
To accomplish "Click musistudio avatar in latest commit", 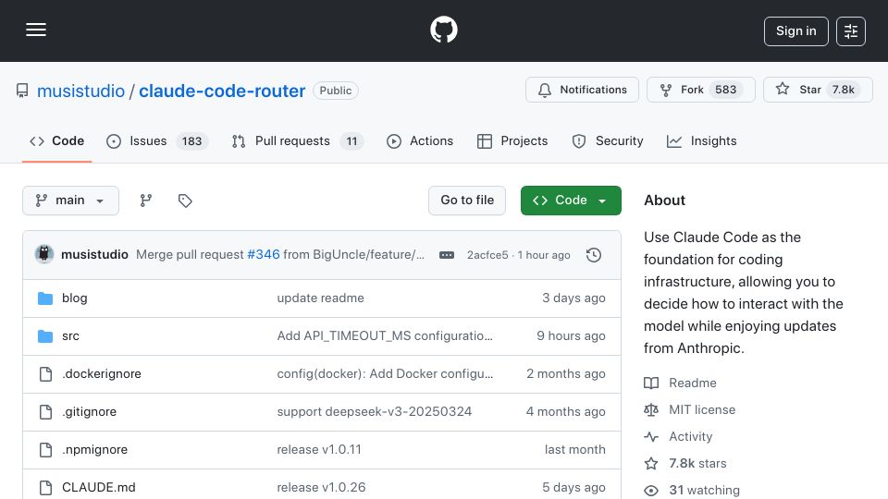I will [x=44, y=255].
